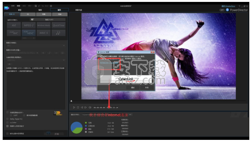The image size is (252, 141).
Task: Select the Windows Media output format
Action: pos(44,25)
